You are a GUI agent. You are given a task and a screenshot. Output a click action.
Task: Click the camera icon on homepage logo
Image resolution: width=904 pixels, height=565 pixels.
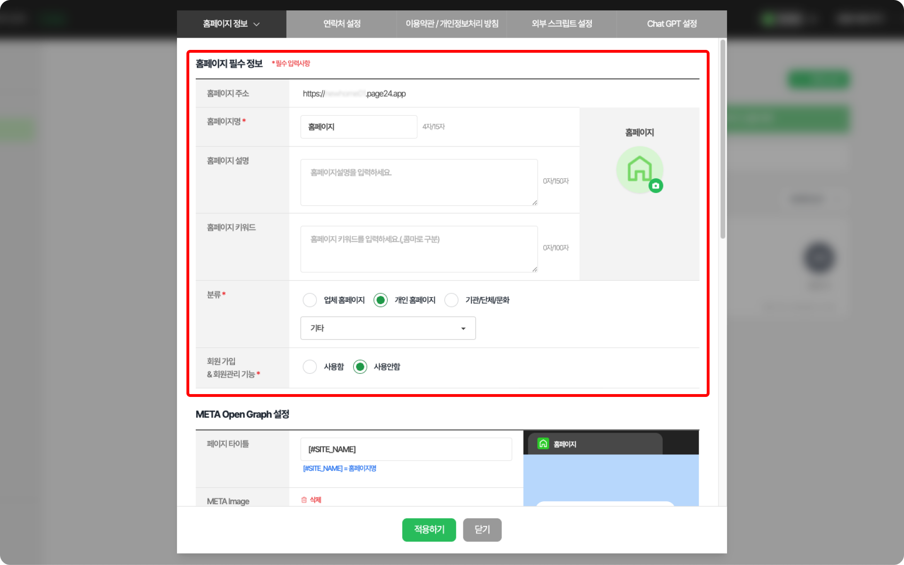click(655, 186)
